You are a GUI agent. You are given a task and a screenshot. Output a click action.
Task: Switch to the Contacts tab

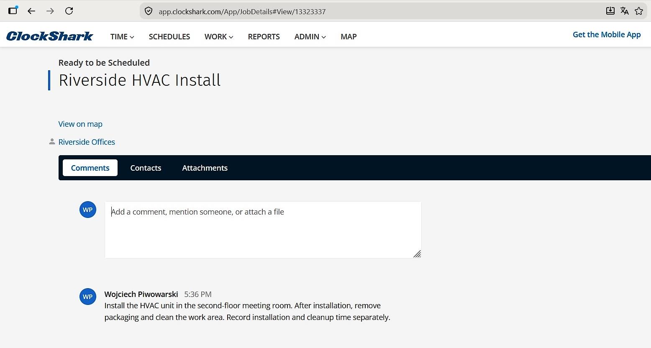click(146, 168)
